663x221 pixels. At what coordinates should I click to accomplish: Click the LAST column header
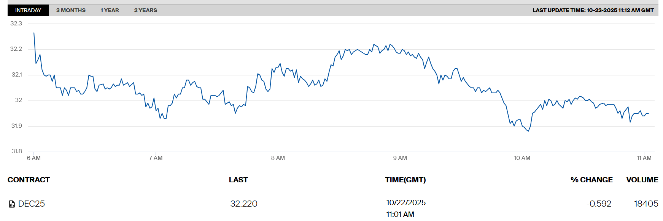coord(238,180)
